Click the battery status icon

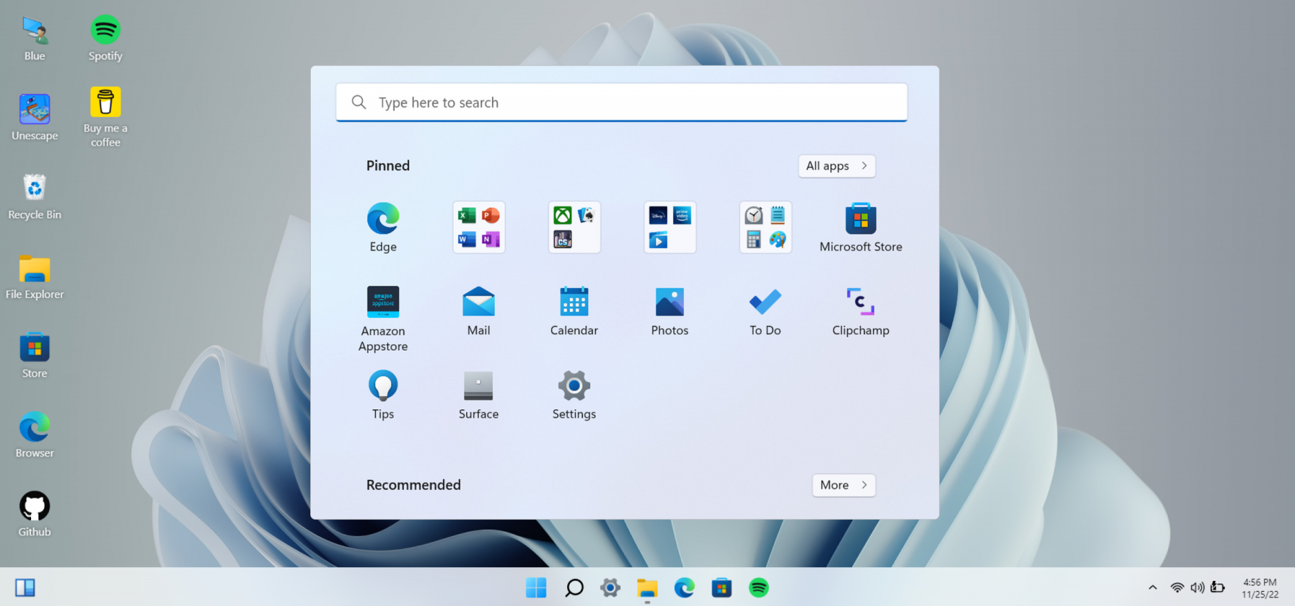1217,588
